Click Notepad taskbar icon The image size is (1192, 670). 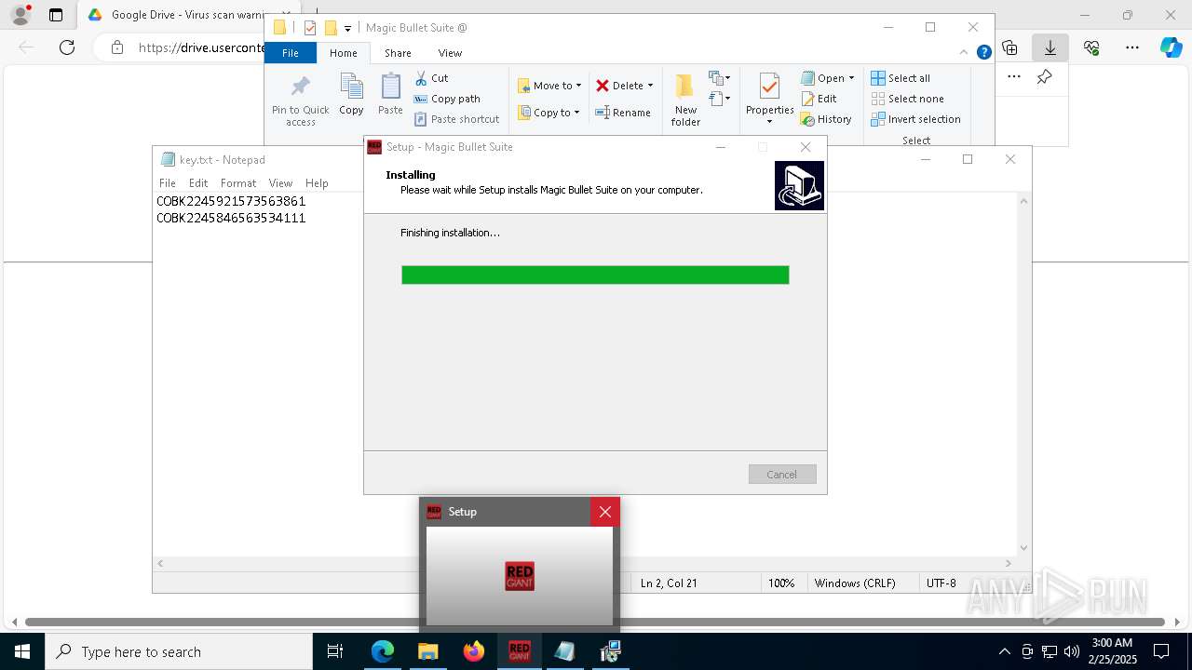(564, 651)
